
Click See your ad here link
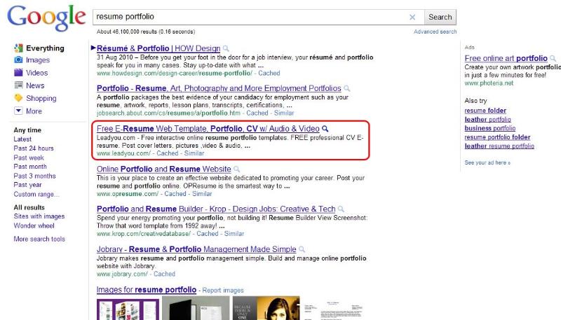tap(487, 163)
